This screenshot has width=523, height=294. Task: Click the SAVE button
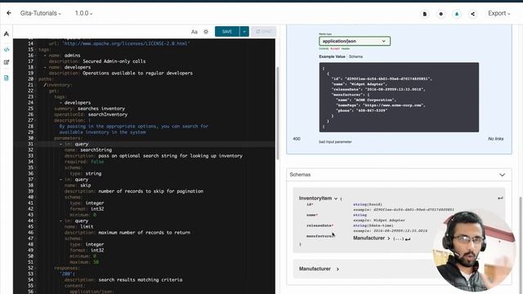pos(227,32)
